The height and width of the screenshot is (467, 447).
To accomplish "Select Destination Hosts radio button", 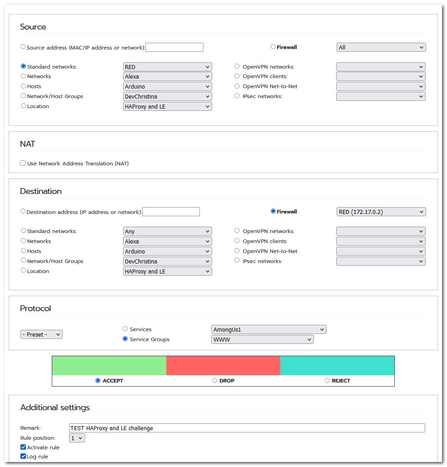I will pyautogui.click(x=23, y=251).
